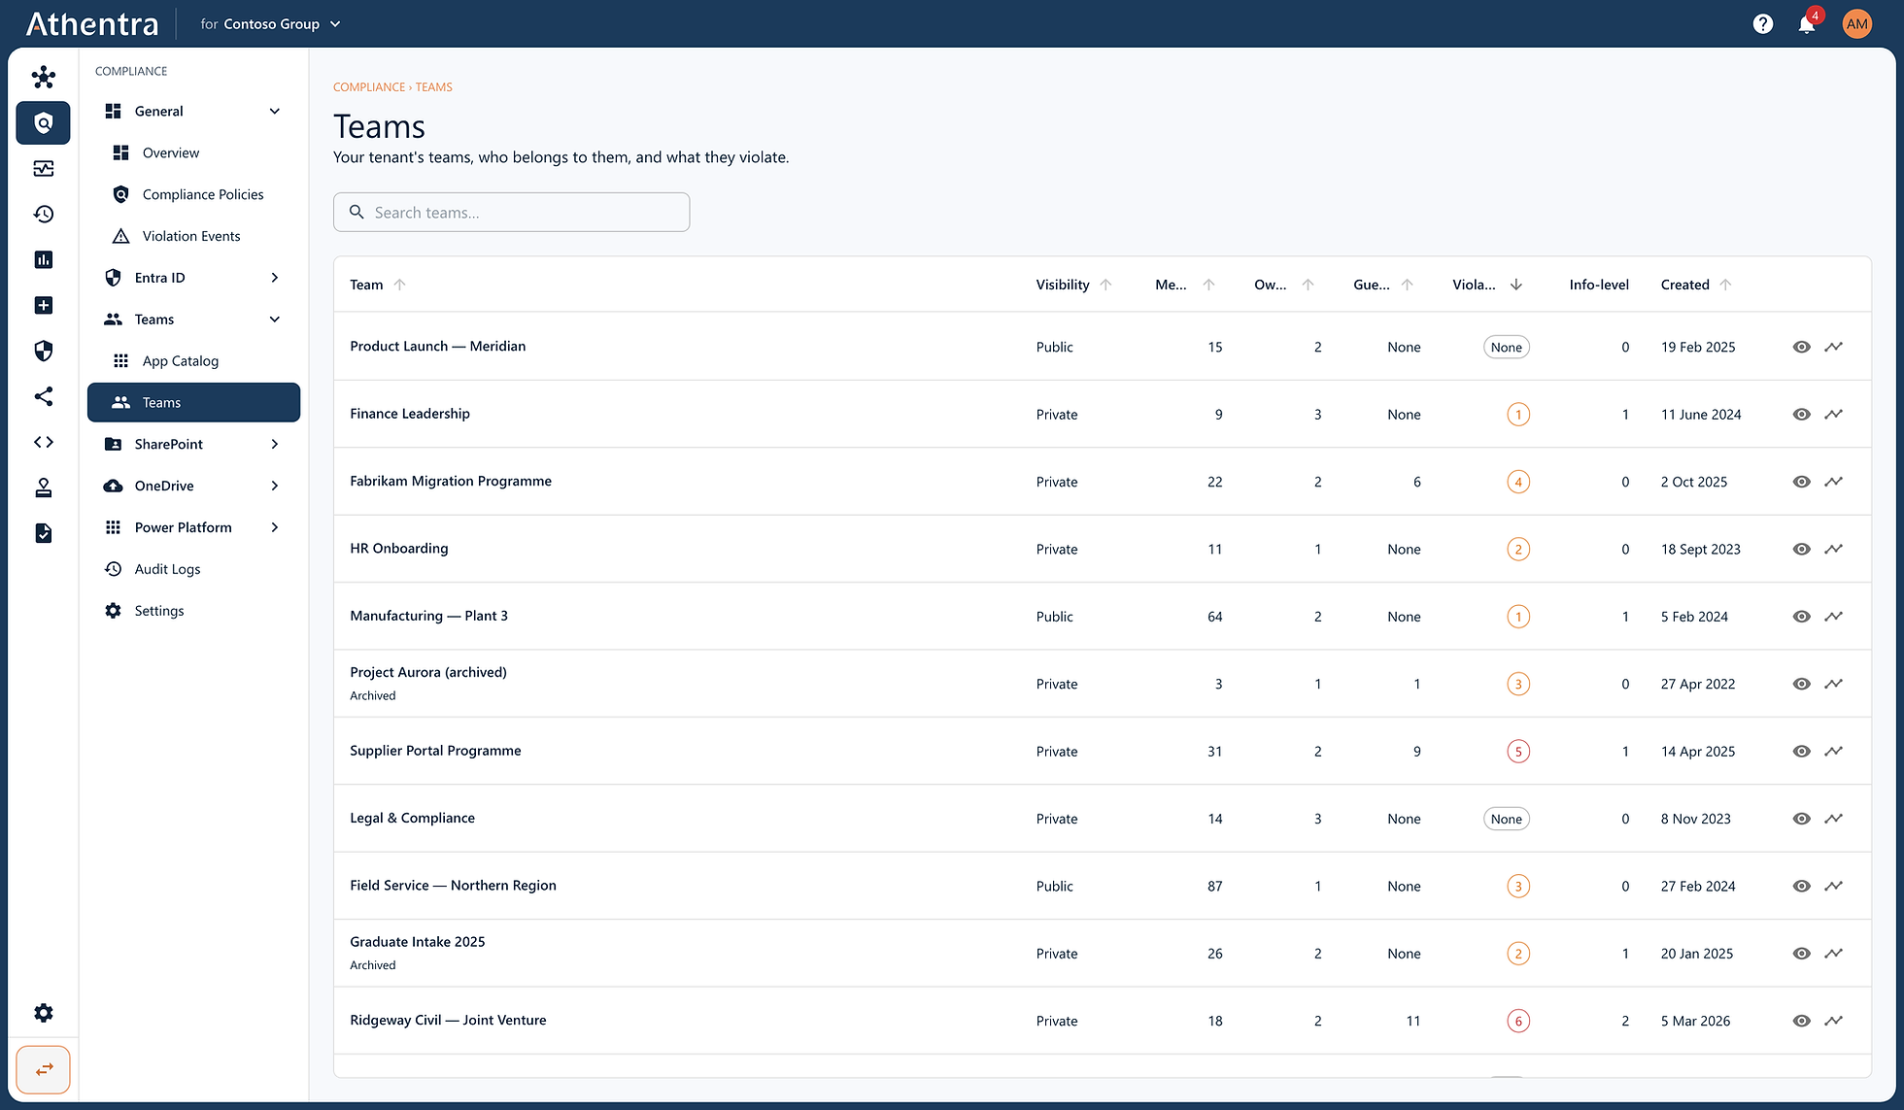
Task: Open the Ridgeway Civil — Joint Venture team
Action: pos(448,1020)
